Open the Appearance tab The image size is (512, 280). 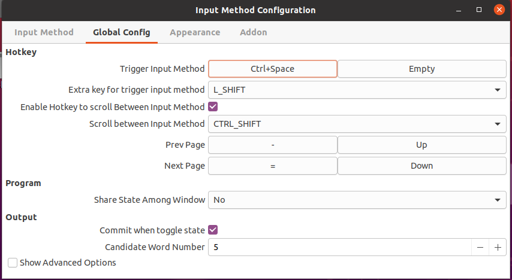click(195, 32)
